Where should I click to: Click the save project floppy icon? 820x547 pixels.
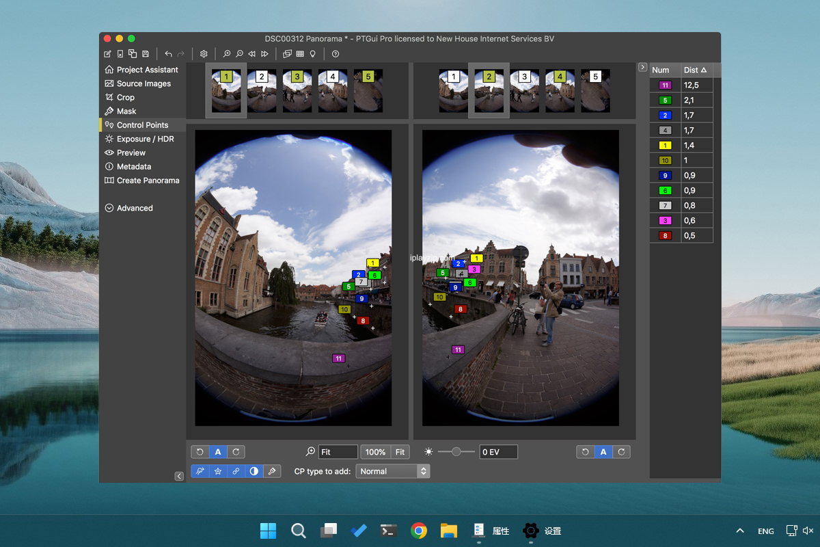pos(146,54)
